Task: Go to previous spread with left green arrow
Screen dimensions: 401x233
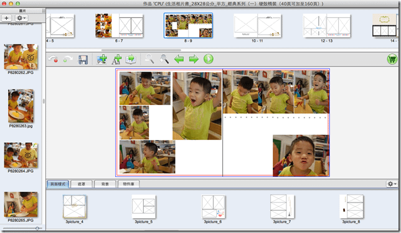Action: [179, 59]
